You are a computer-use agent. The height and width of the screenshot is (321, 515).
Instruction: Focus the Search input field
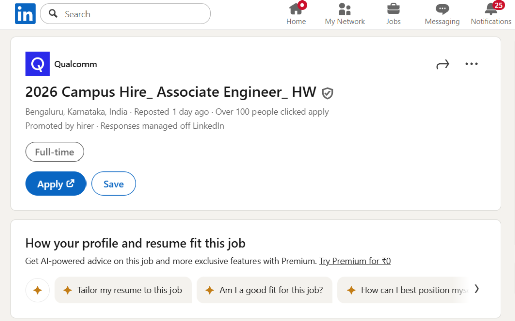(x=125, y=14)
